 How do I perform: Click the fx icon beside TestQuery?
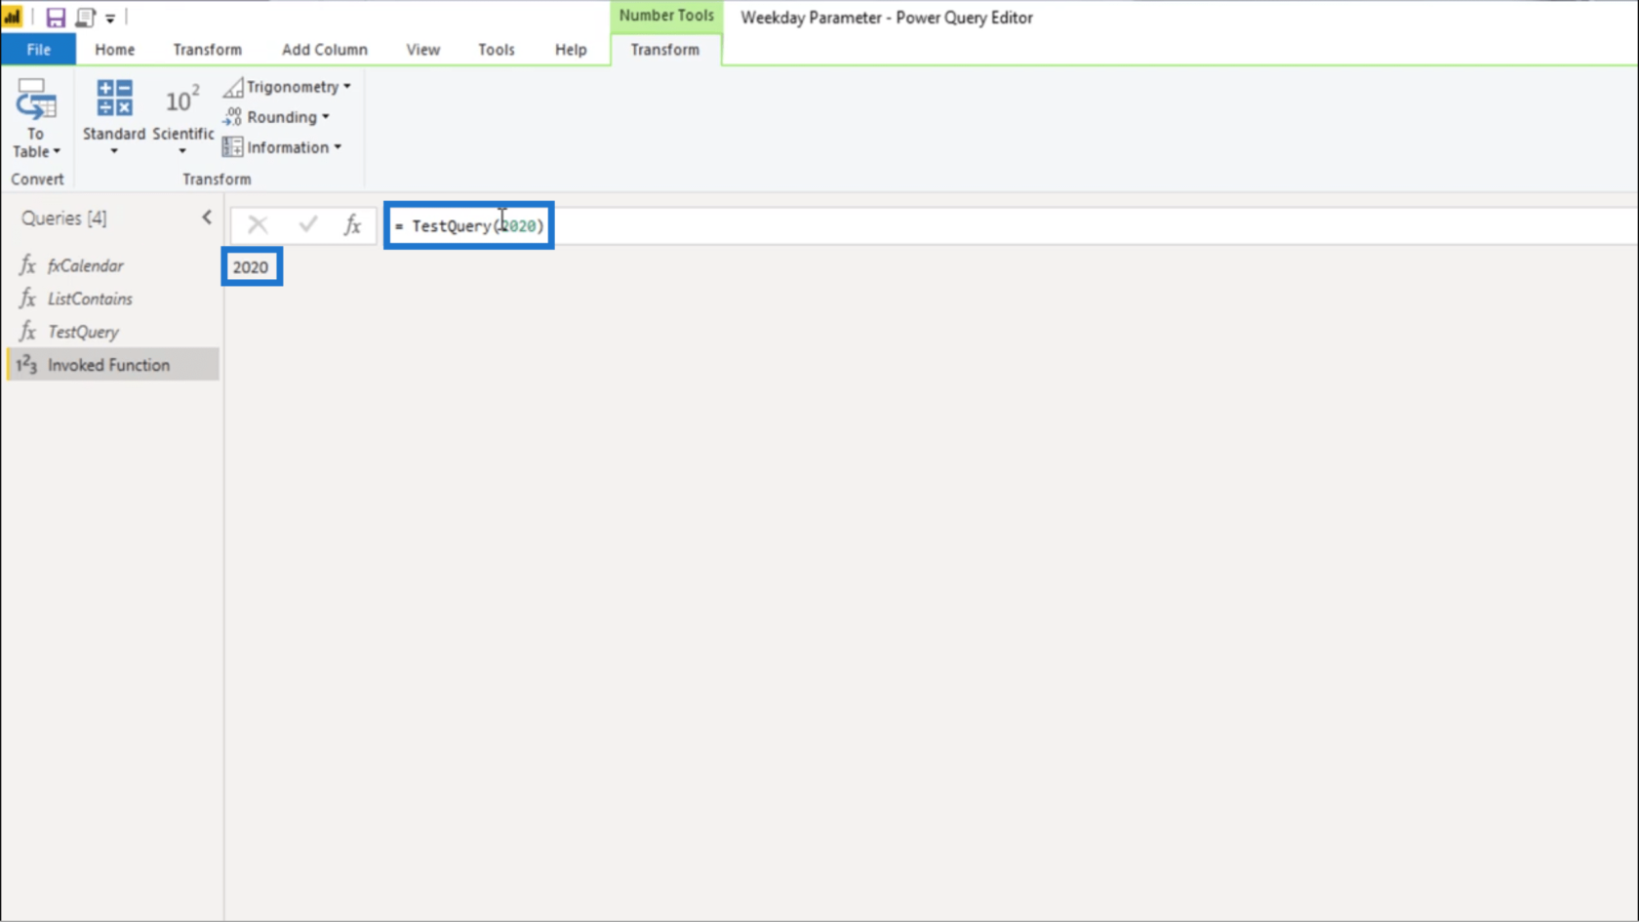(x=27, y=332)
